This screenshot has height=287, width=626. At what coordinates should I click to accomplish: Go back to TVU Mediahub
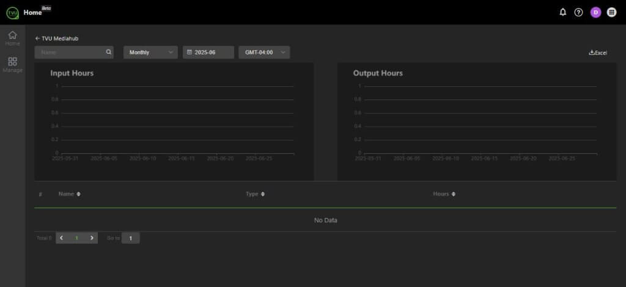tap(57, 38)
